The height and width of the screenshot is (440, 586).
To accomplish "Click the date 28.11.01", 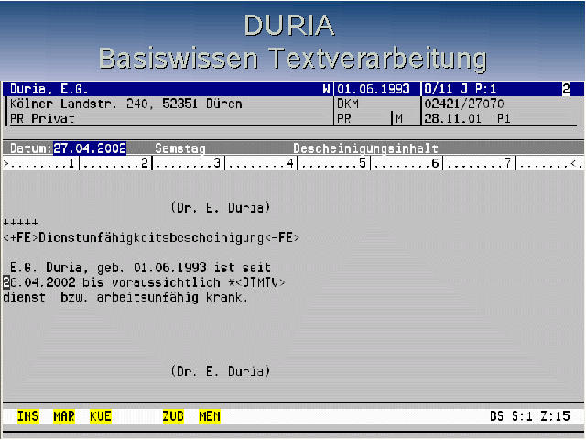I will 452,118.
